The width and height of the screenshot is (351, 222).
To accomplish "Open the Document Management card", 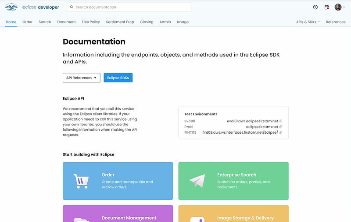I will 118,214.
